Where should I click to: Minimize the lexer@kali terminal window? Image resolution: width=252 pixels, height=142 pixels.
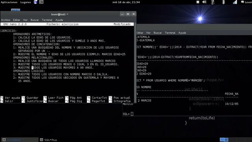122,14
